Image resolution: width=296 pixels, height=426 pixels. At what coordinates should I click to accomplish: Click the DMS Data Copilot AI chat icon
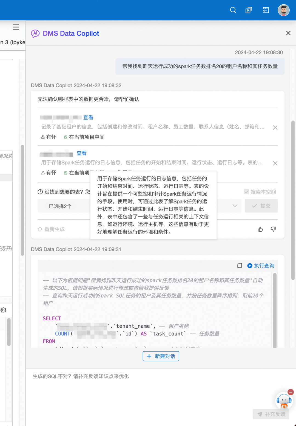point(35,33)
